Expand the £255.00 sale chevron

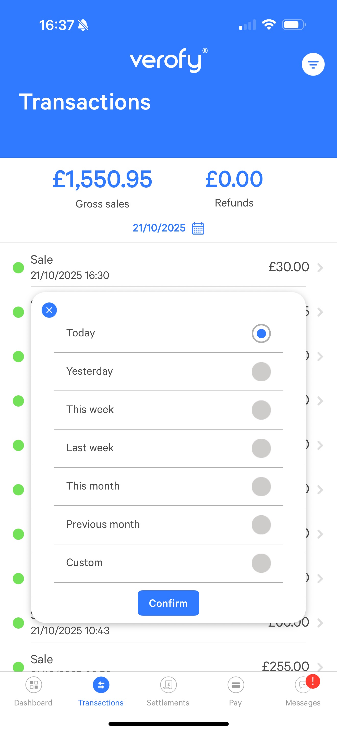point(320,666)
